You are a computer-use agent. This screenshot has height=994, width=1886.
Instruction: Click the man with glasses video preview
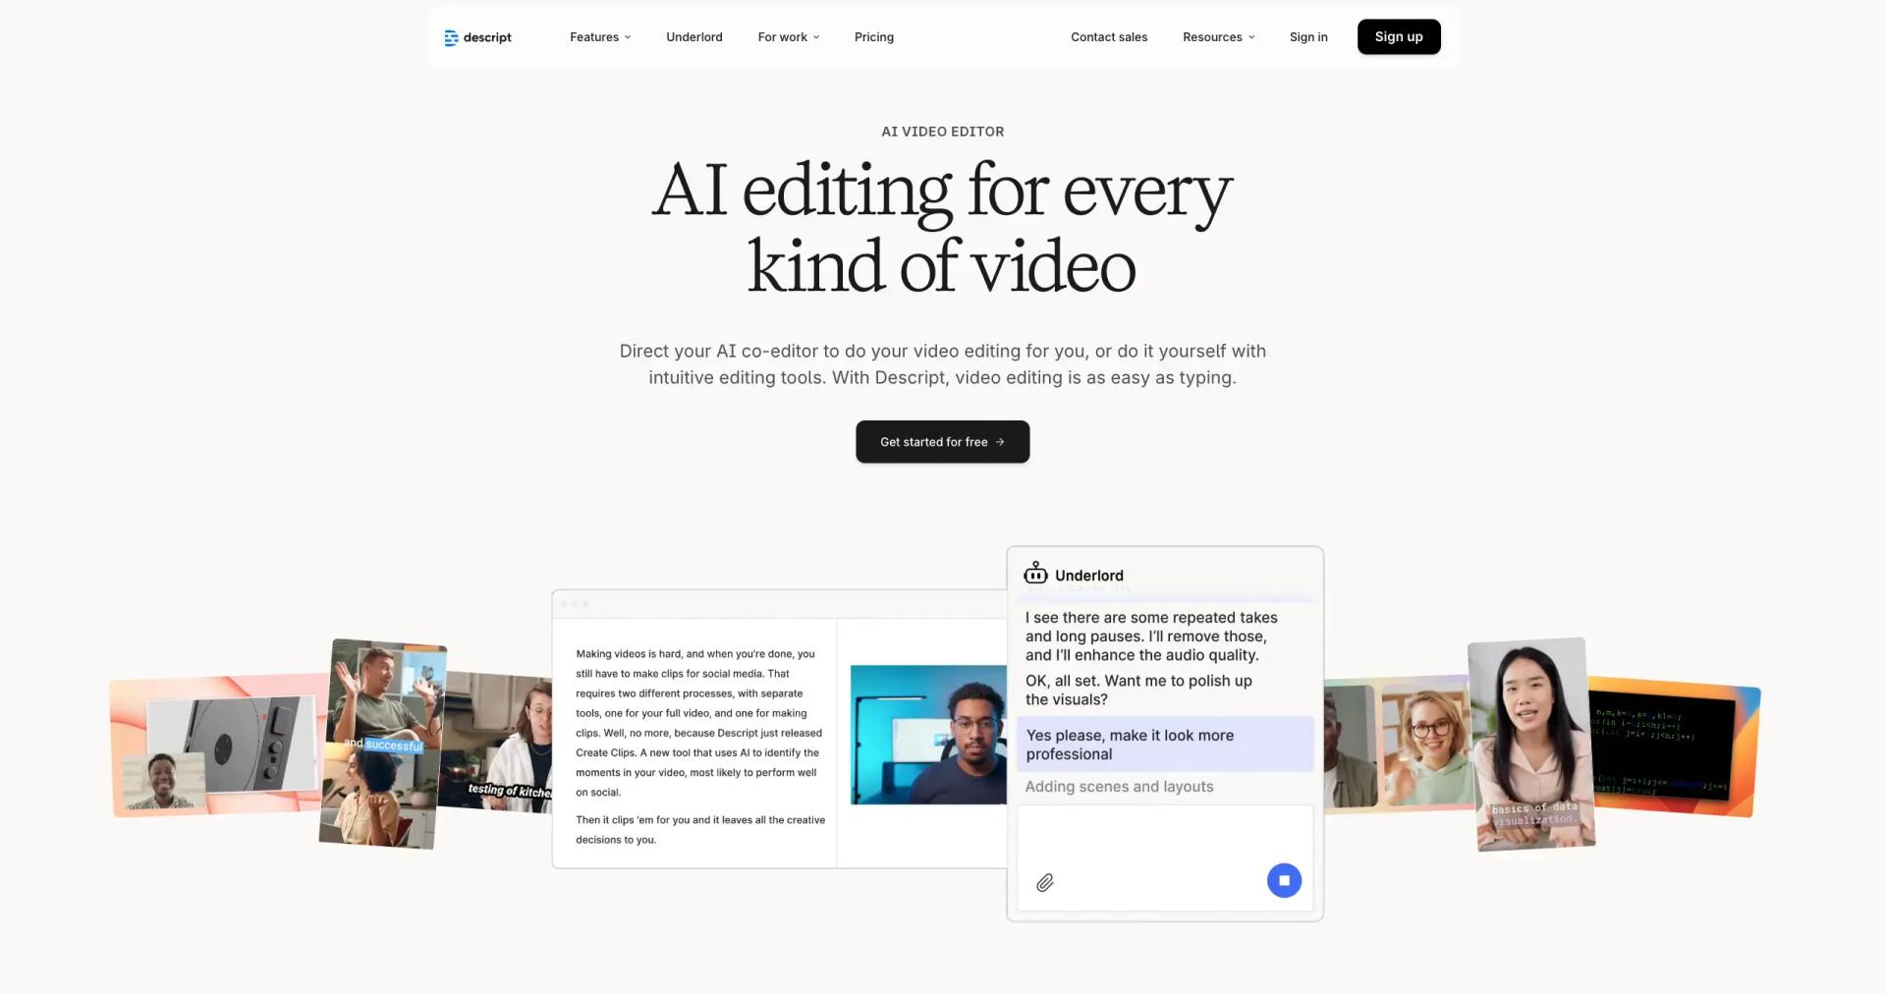coord(927,735)
